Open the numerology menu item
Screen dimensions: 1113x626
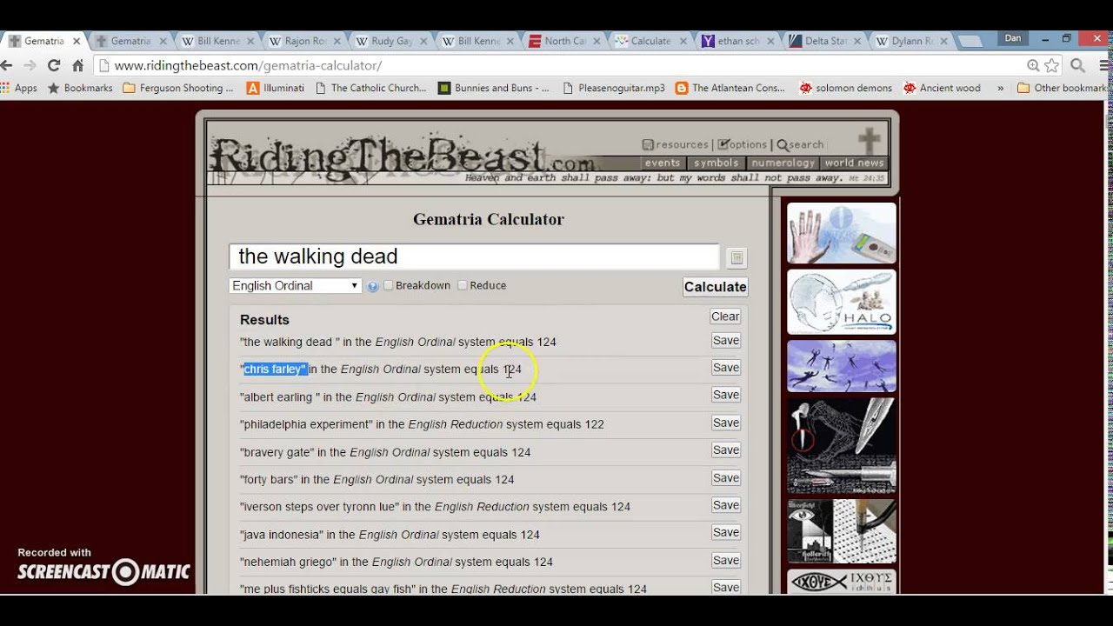tap(783, 163)
